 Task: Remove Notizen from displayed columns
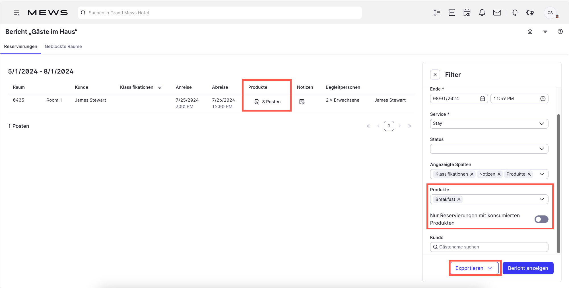tap(499, 174)
